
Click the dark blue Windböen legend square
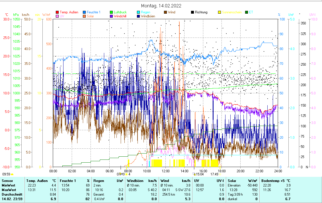[138, 16]
